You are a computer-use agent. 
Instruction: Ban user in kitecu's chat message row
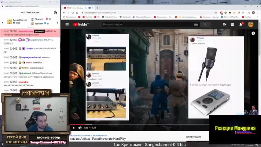coord(11,62)
